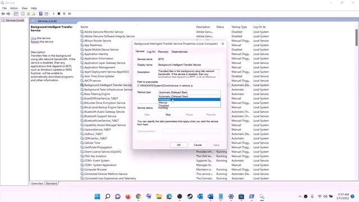Choose Automatic (Delayed Start) in the open dropdown list
Viewport: 359px width, 202px height.
point(190,97)
